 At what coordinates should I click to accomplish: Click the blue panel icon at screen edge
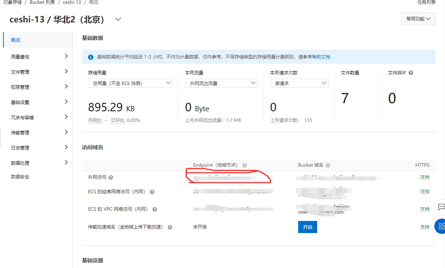coord(440,226)
